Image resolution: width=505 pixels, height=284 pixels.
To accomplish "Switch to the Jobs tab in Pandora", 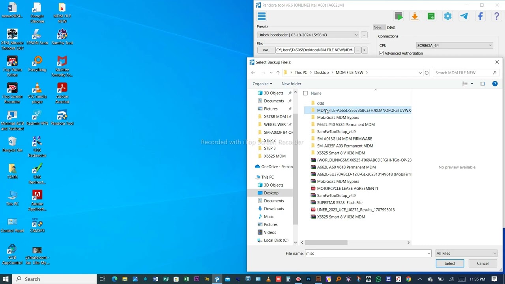I will tap(378, 28).
